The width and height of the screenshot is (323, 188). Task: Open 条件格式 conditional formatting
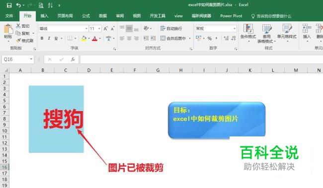(248, 33)
